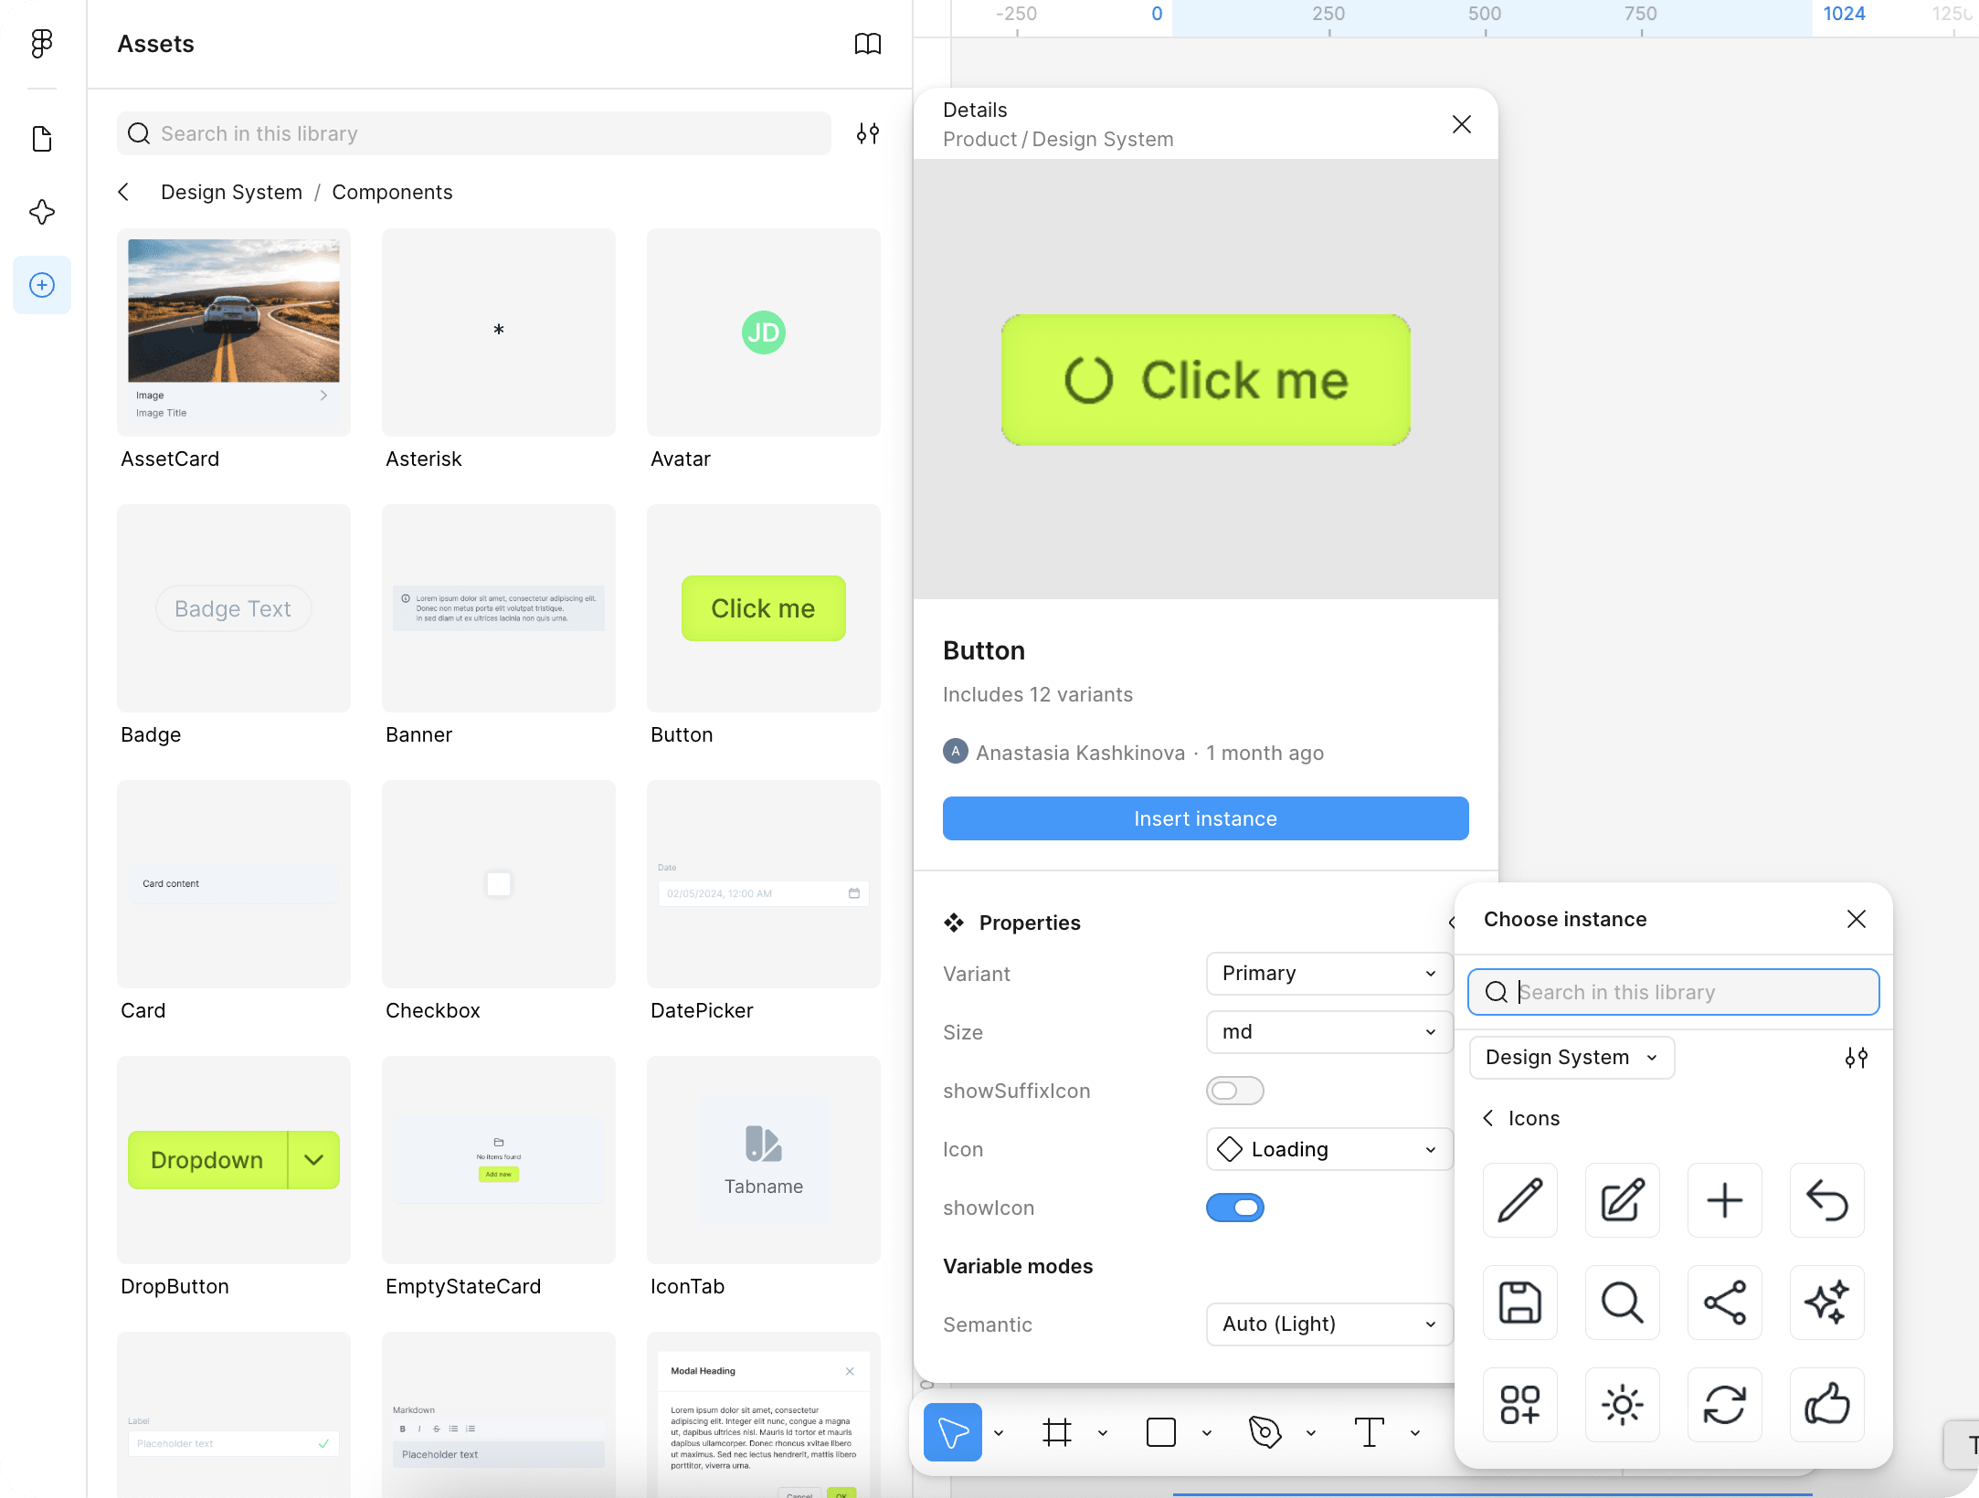Select the DatePicker component thumbnail
This screenshot has width=1979, height=1498.
pos(764,884)
